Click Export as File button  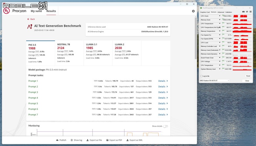pyautogui.click(x=94, y=140)
